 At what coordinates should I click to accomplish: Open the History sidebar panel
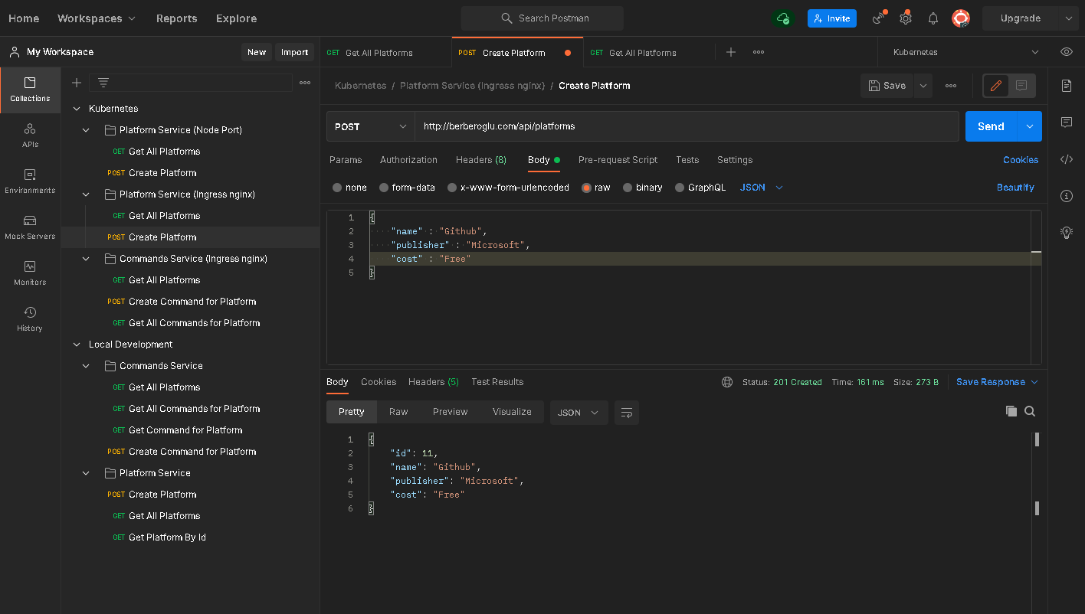point(30,318)
